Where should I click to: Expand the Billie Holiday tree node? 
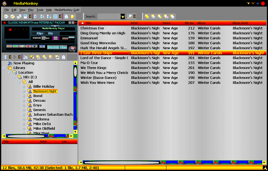tap(24, 87)
